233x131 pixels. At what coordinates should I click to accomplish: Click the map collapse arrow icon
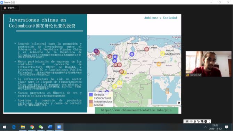(179, 103)
